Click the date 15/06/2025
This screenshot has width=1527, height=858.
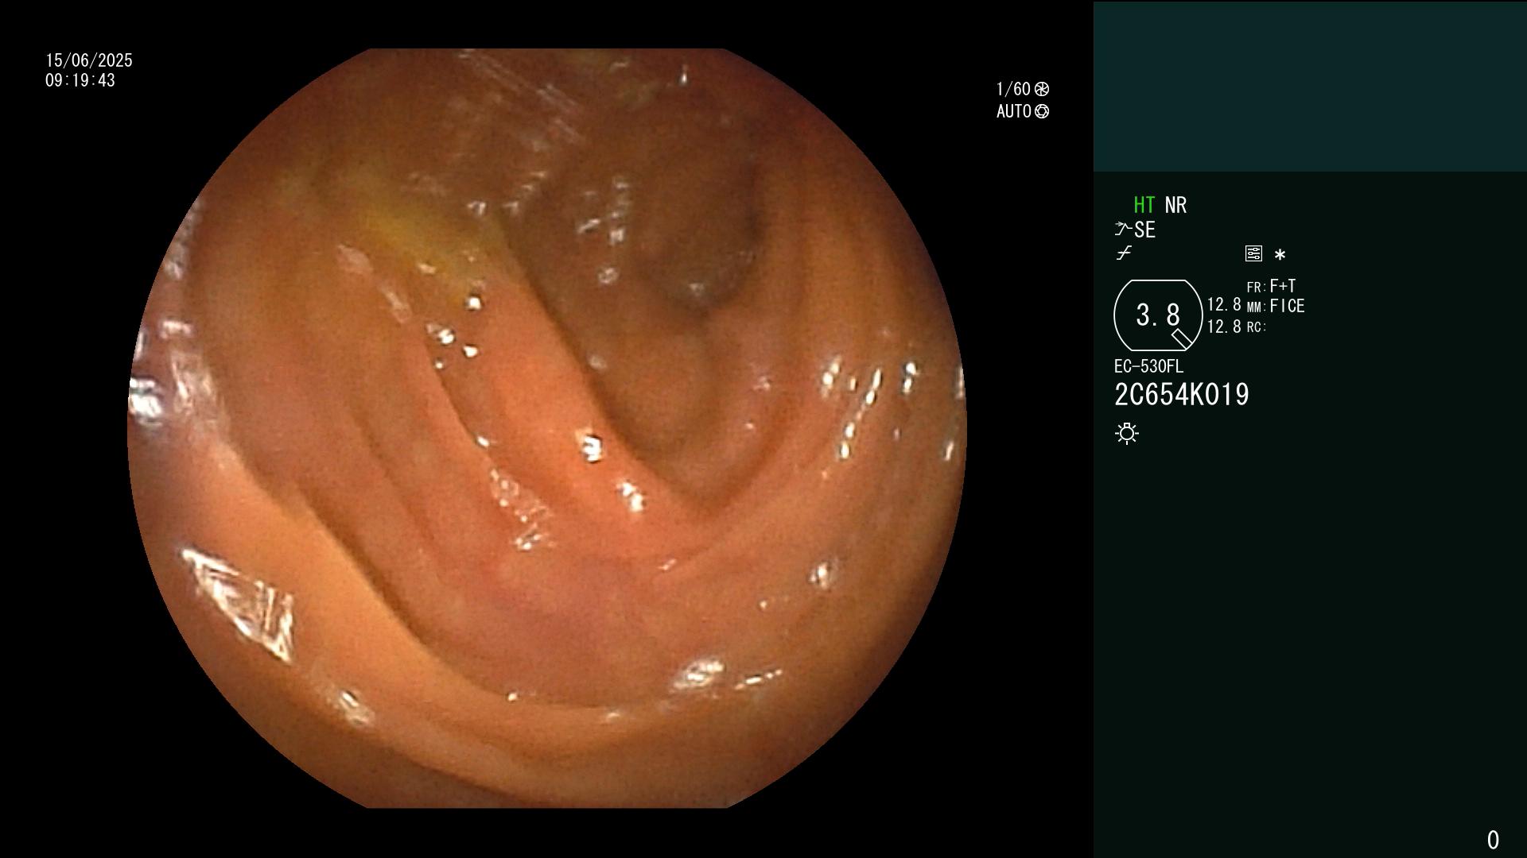tap(89, 60)
